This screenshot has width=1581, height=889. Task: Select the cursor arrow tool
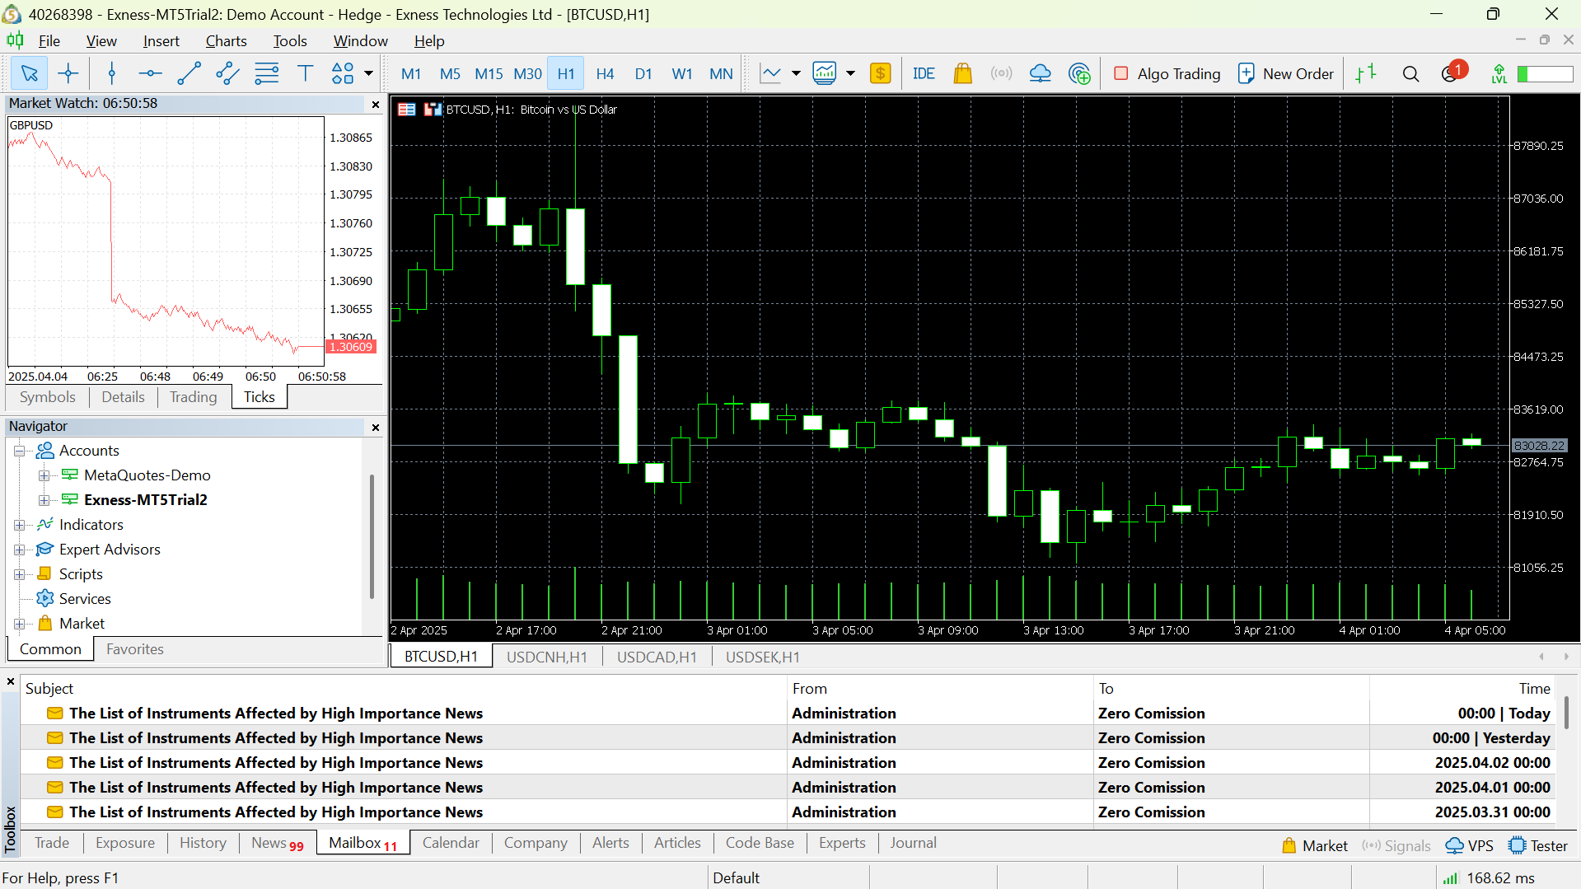coord(29,74)
